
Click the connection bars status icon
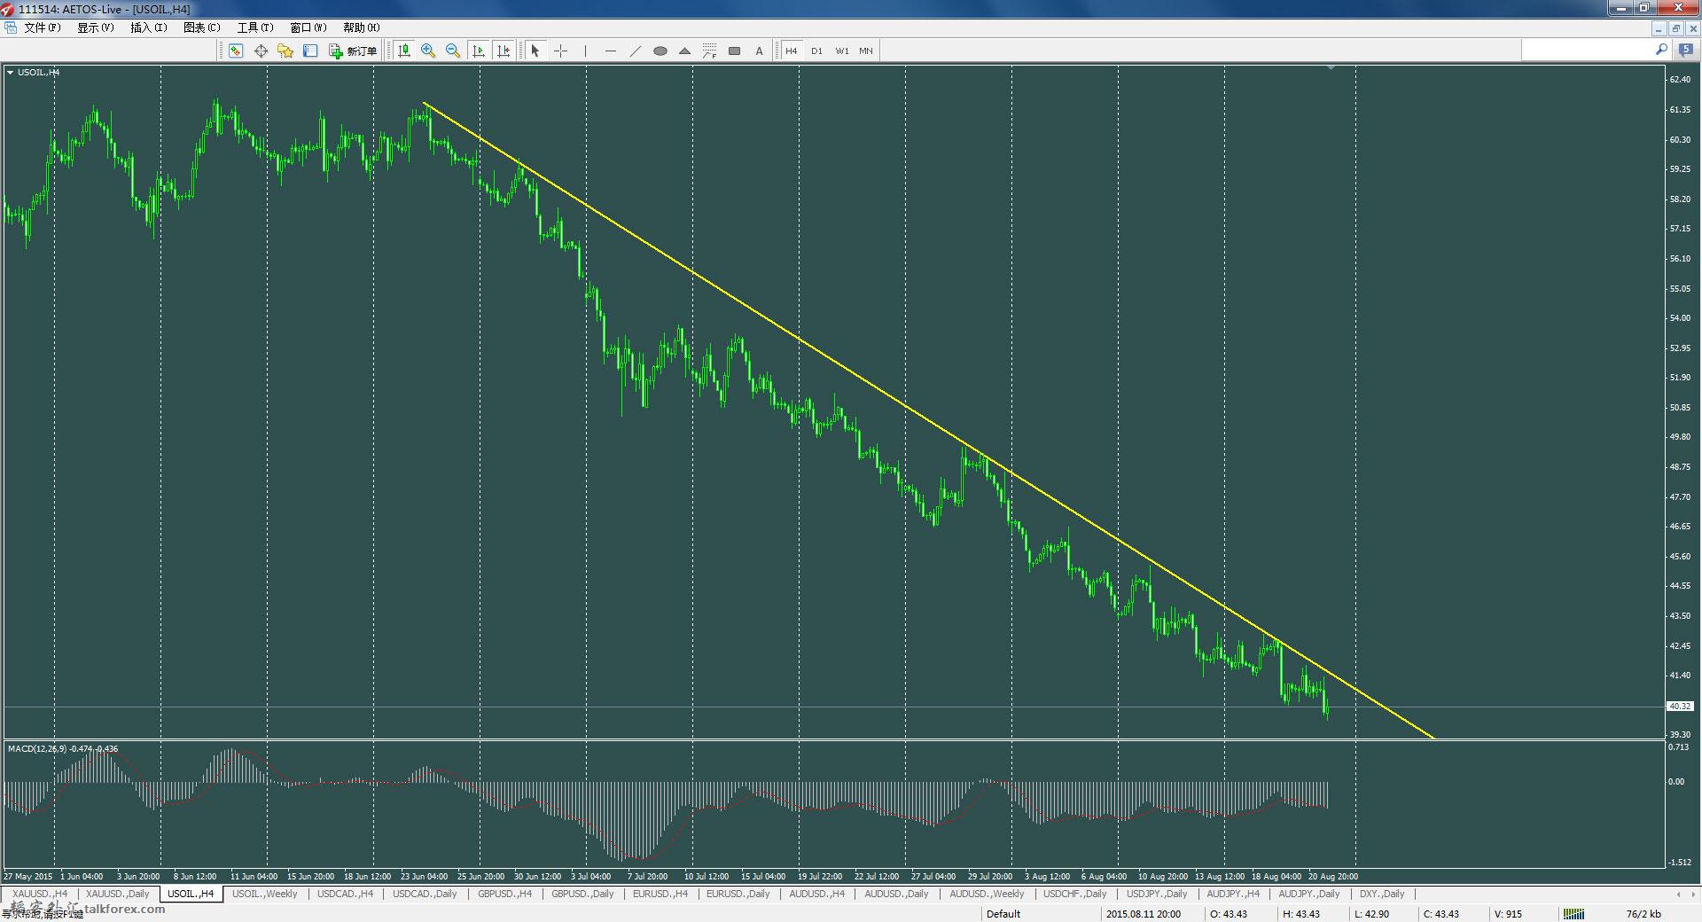[x=1573, y=914]
